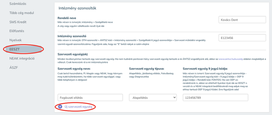272x115 pixels.
Task: Click the Fogászati ellátás unit name field
Action: click(x=90, y=97)
